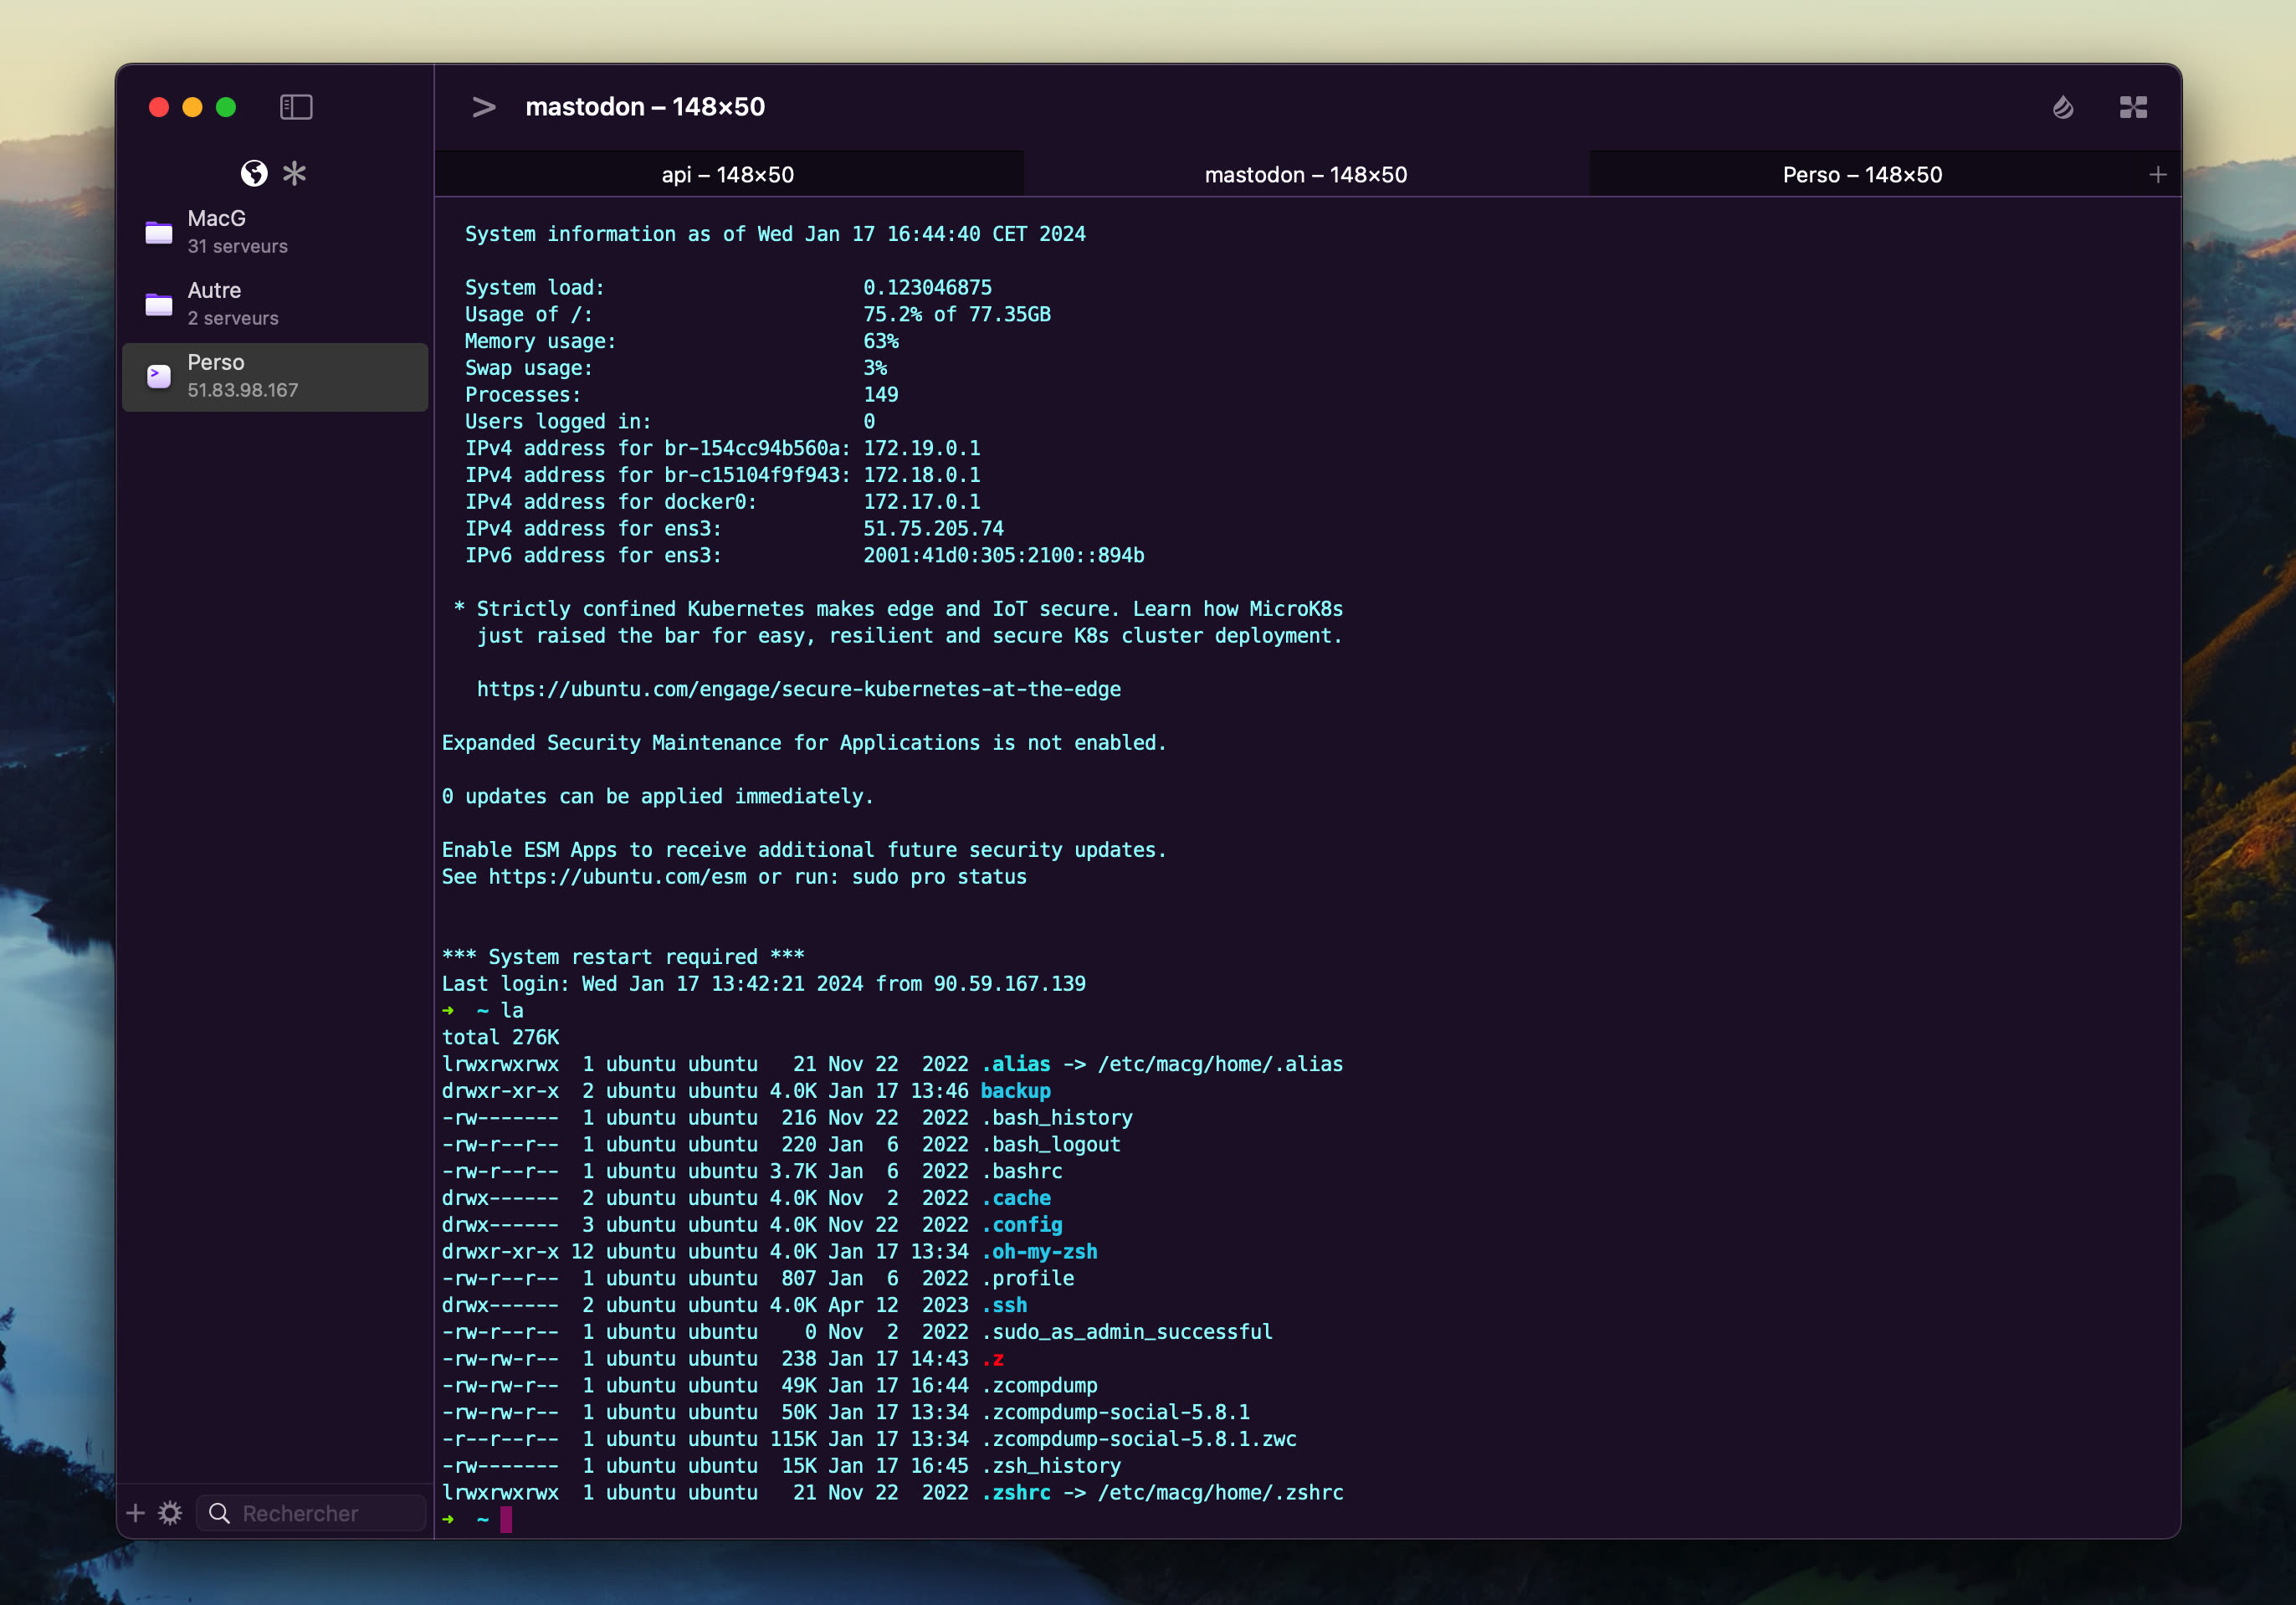The image size is (2296, 1605).
Task: Open the globe hosts filter icon
Action: 255,174
